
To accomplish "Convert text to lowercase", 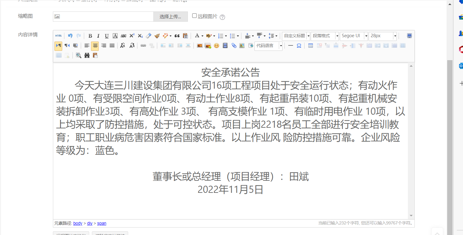I will pos(132,46).
